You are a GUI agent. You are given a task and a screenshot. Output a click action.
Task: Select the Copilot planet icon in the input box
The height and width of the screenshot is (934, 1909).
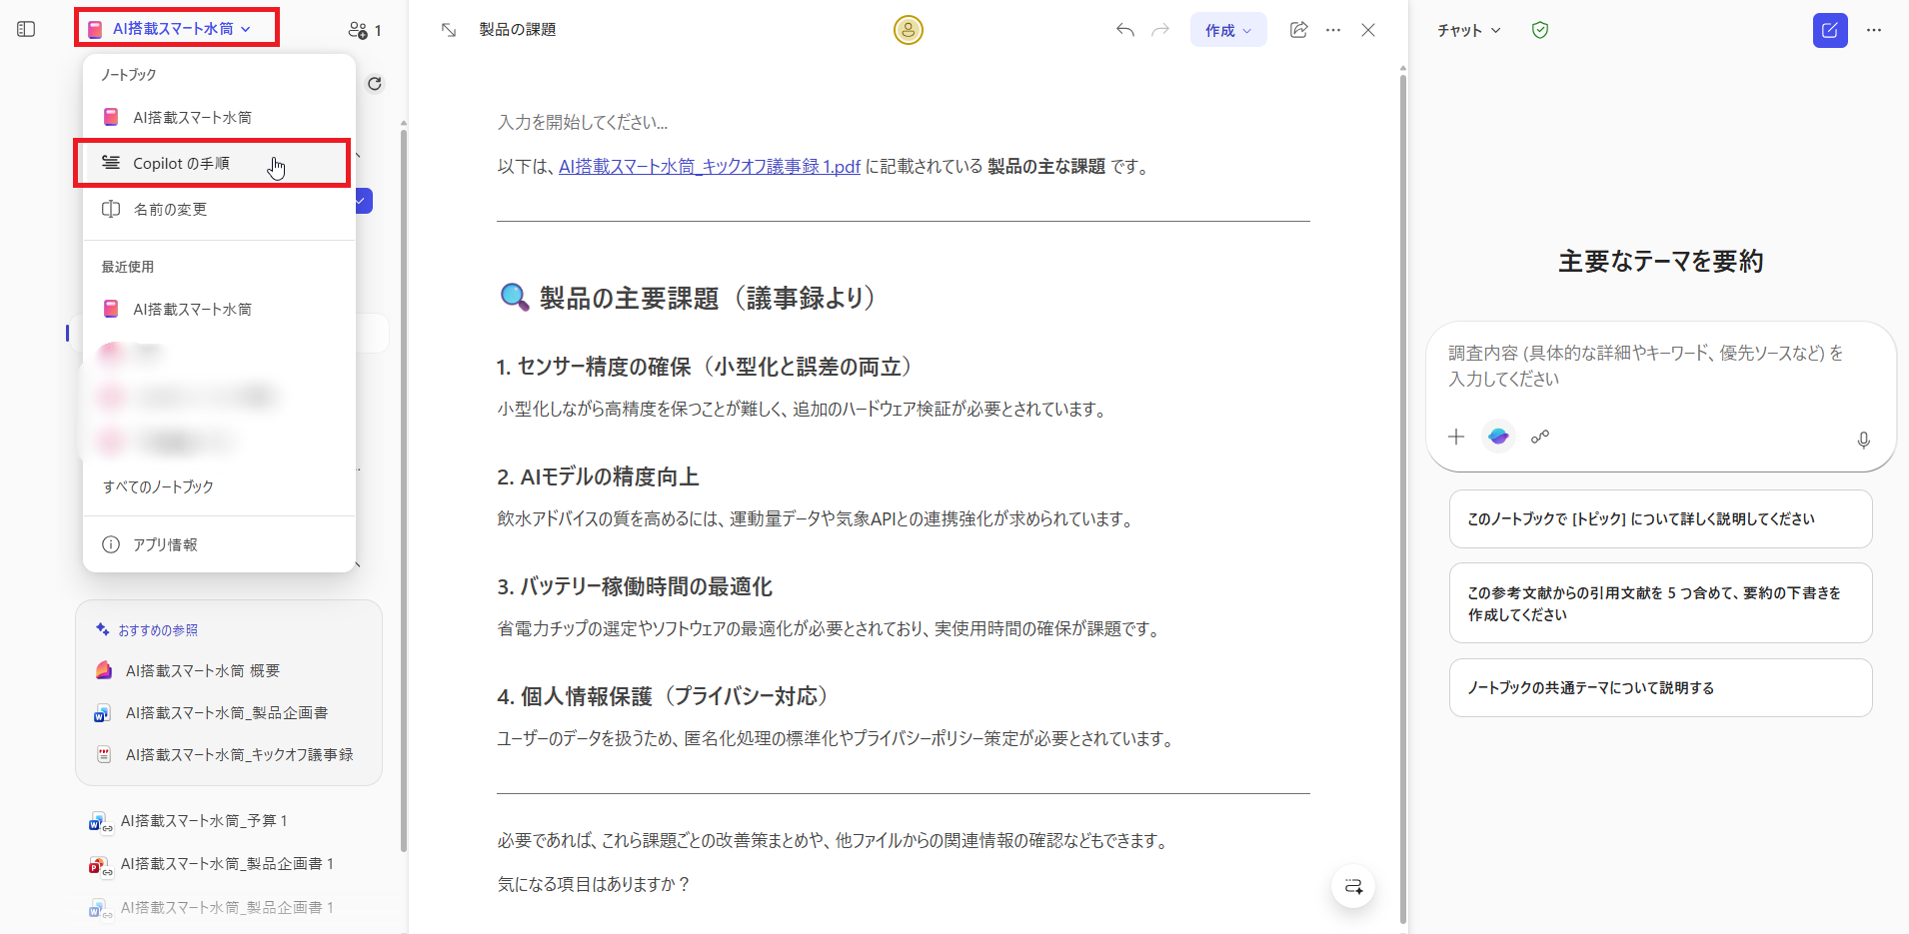point(1497,437)
